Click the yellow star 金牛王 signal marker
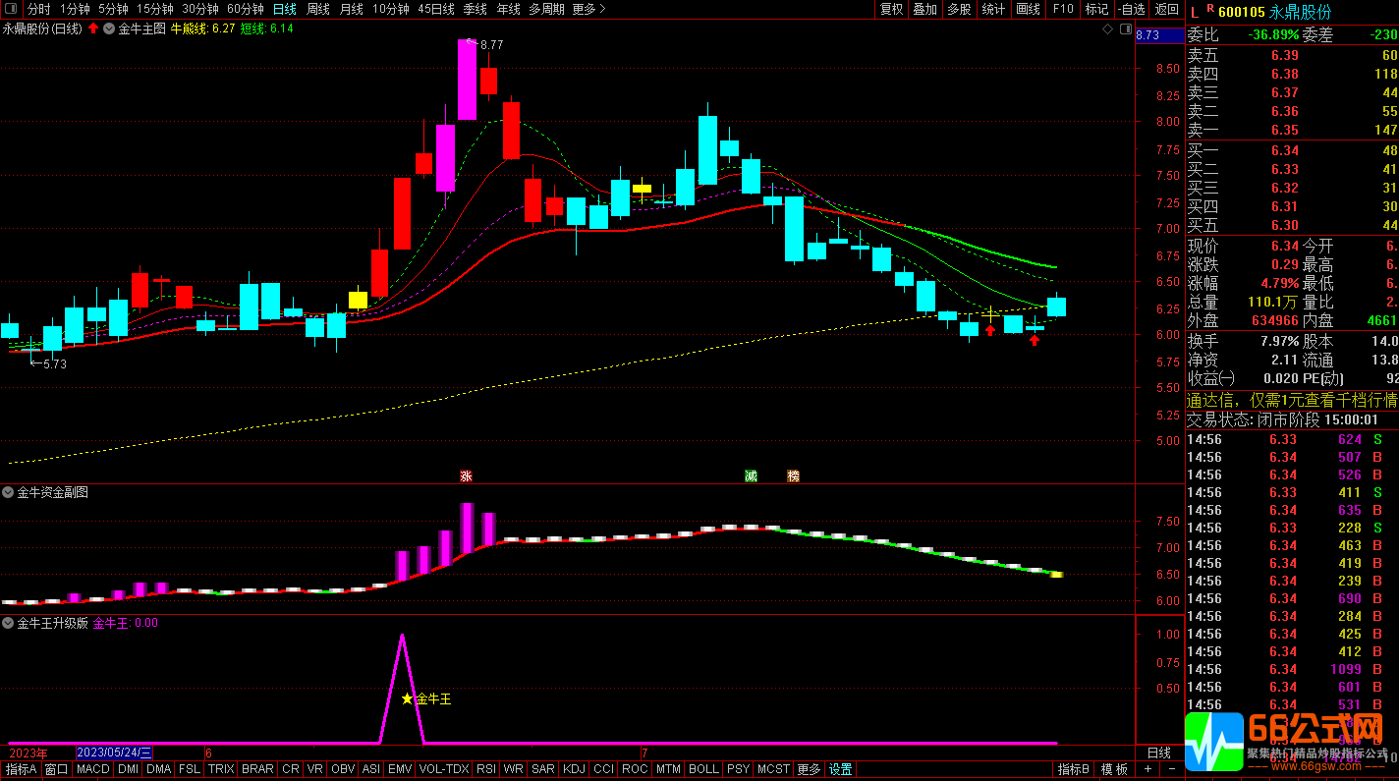The width and height of the screenshot is (1399, 781). tap(407, 699)
